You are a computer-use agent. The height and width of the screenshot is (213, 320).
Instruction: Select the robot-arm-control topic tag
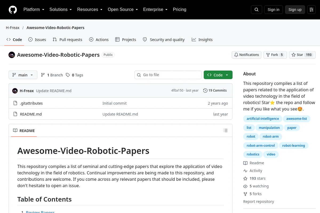tap(261, 146)
